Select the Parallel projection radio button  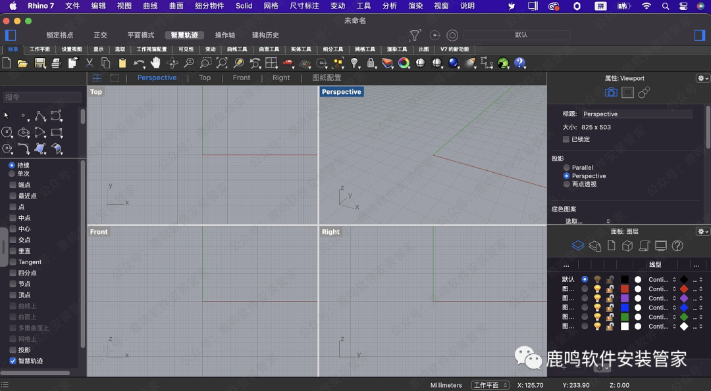click(x=566, y=168)
